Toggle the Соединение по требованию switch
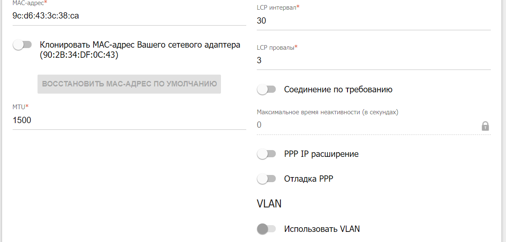Viewport: 506px width, 242px height. click(x=266, y=89)
